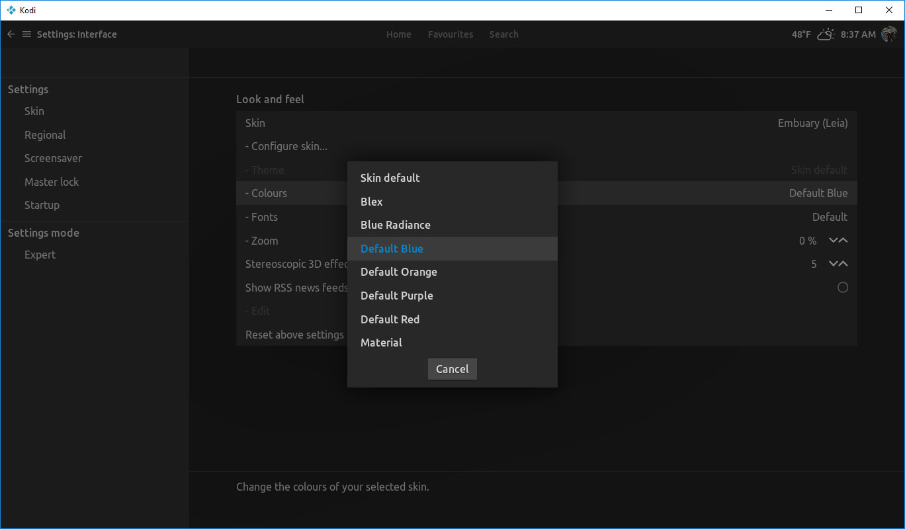
Task: Go to Home in top navigation
Action: click(x=399, y=34)
